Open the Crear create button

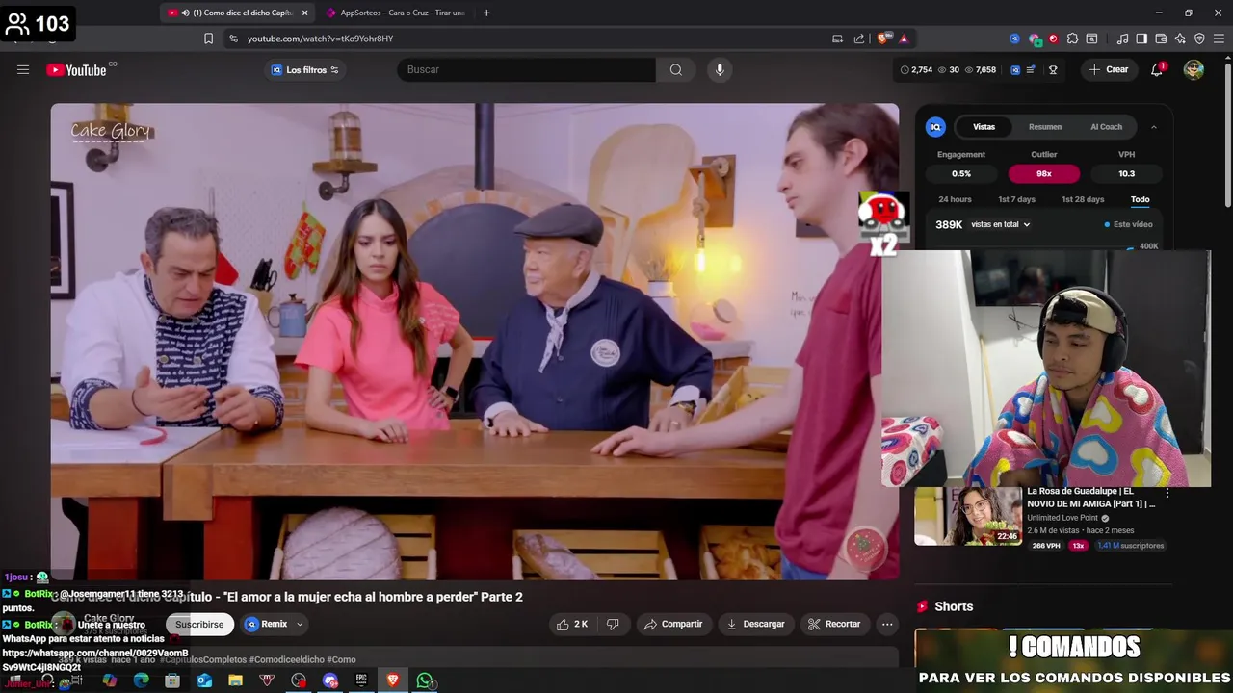click(1108, 69)
